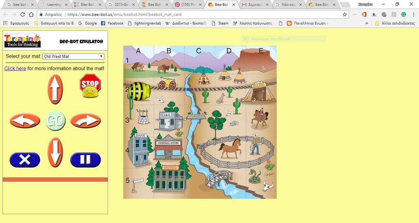
Task: Click the coiled rattlesnake on the mat
Action: coord(255,176)
